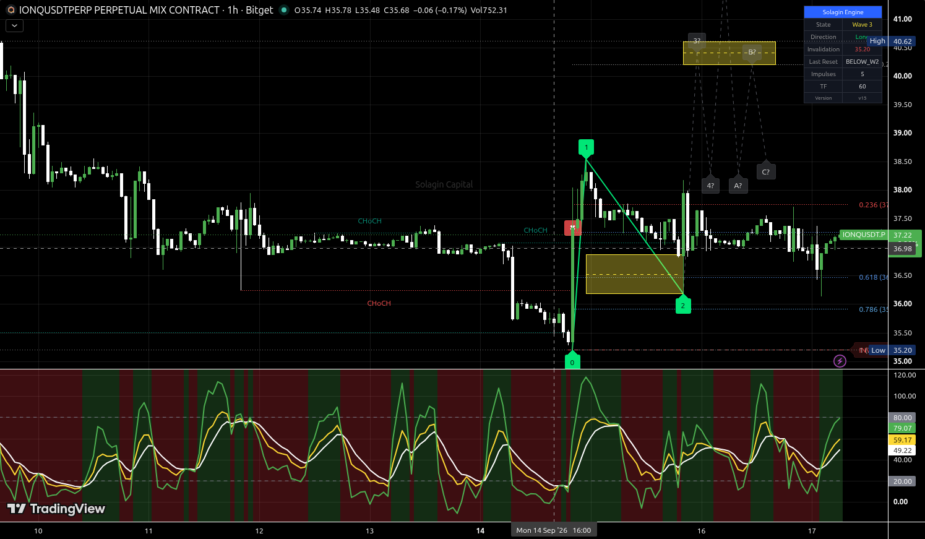The height and width of the screenshot is (539, 925).
Task: Click the oscillator value 49.22 label
Action: tap(903, 451)
